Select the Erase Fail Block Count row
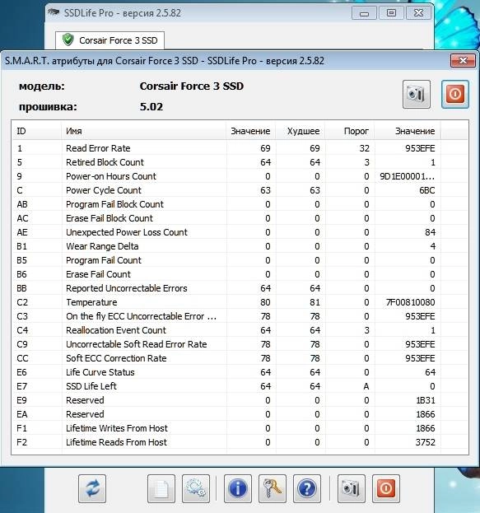 240,218
